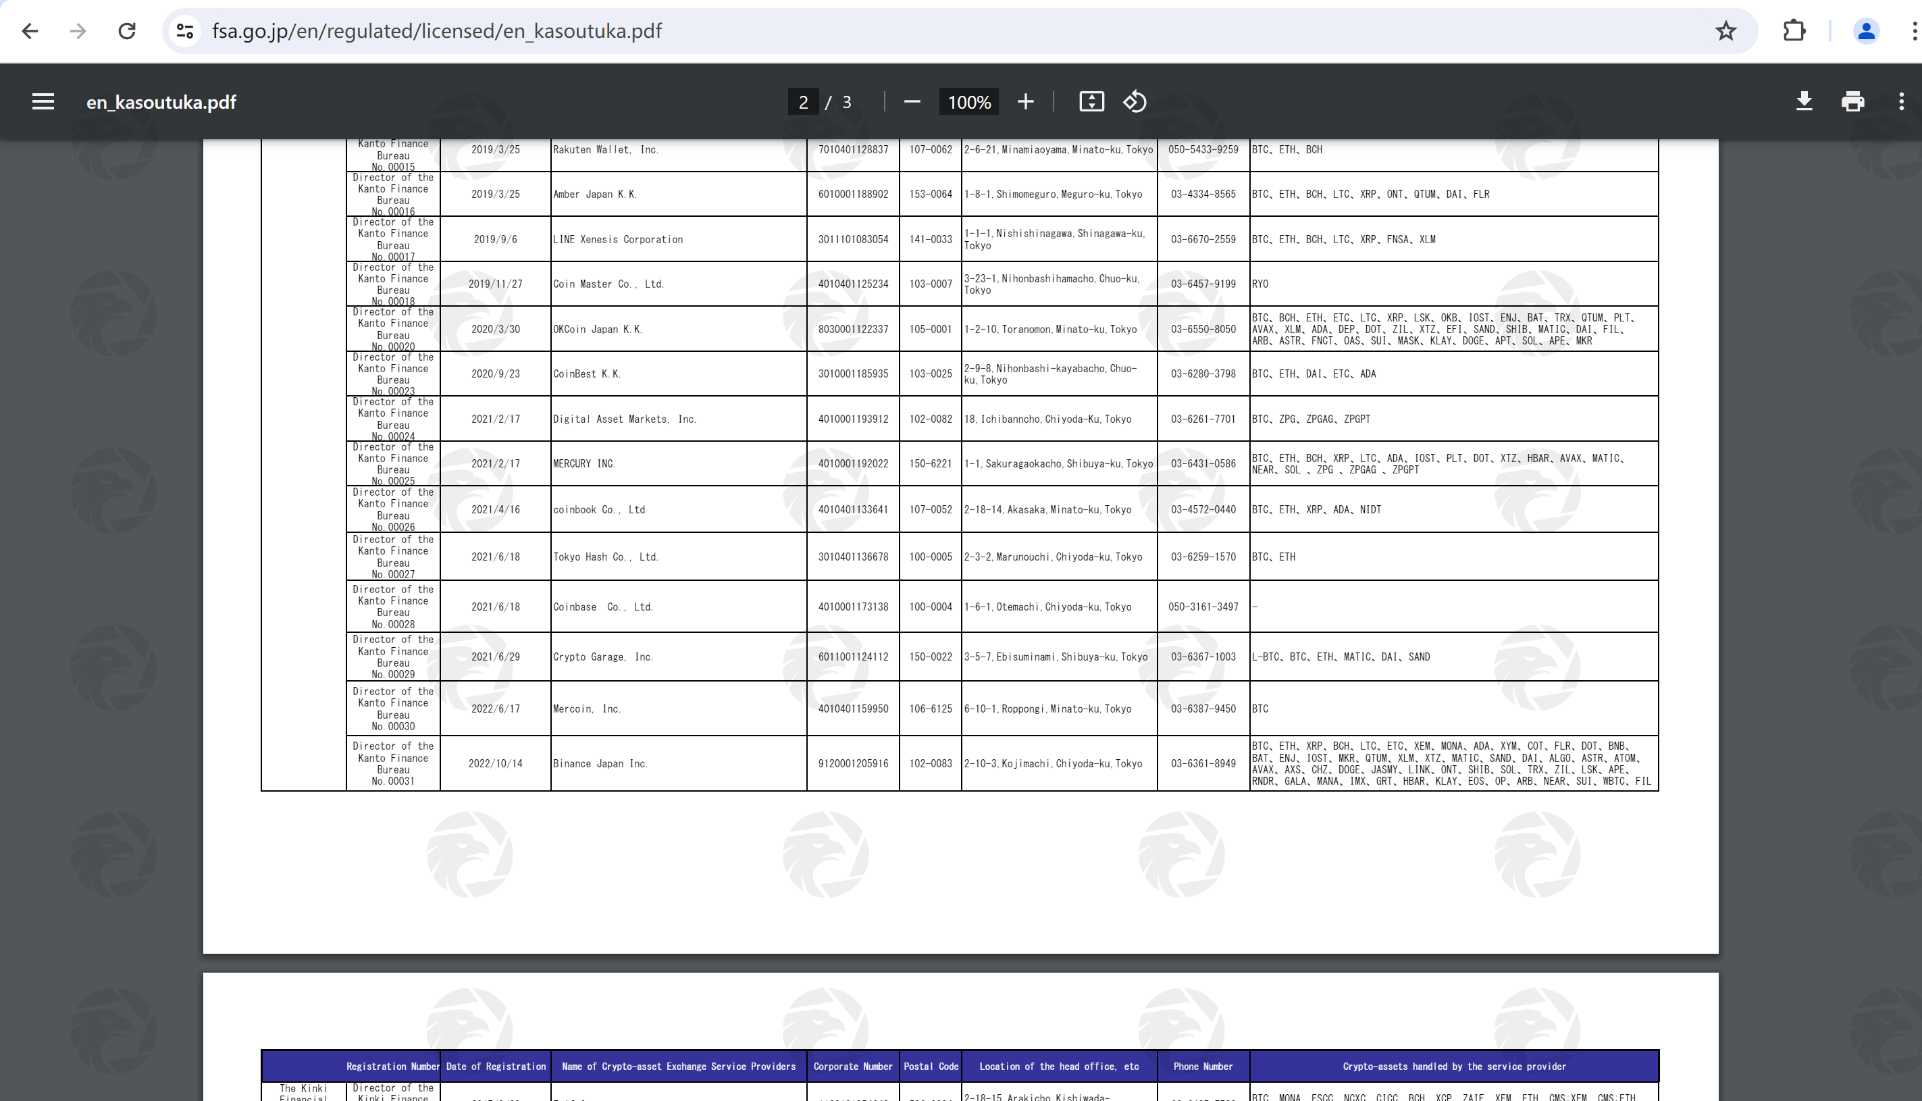Zoom out with the minus button

[912, 101]
